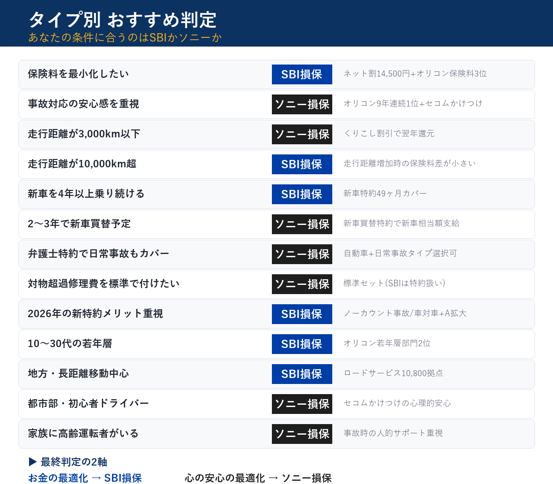
Task: Click the SBI損保 badge beside 保険料を最小化したい
Action: [x=302, y=74]
